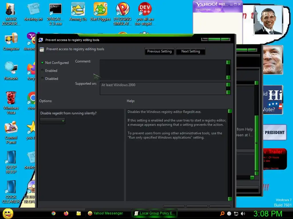Click the 'Disable regedit from running silently?' label
The image size is (293, 219).
[x=68, y=113]
